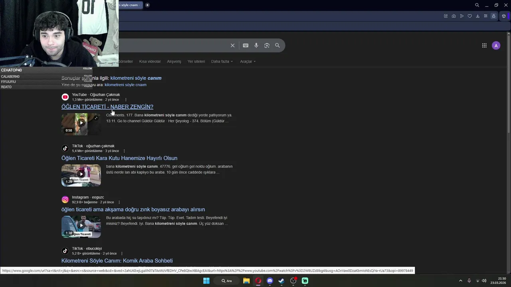Open the ÖĞLEN TİCARETİ - NABER ZENGİN? result
The image size is (511, 287).
(107, 107)
